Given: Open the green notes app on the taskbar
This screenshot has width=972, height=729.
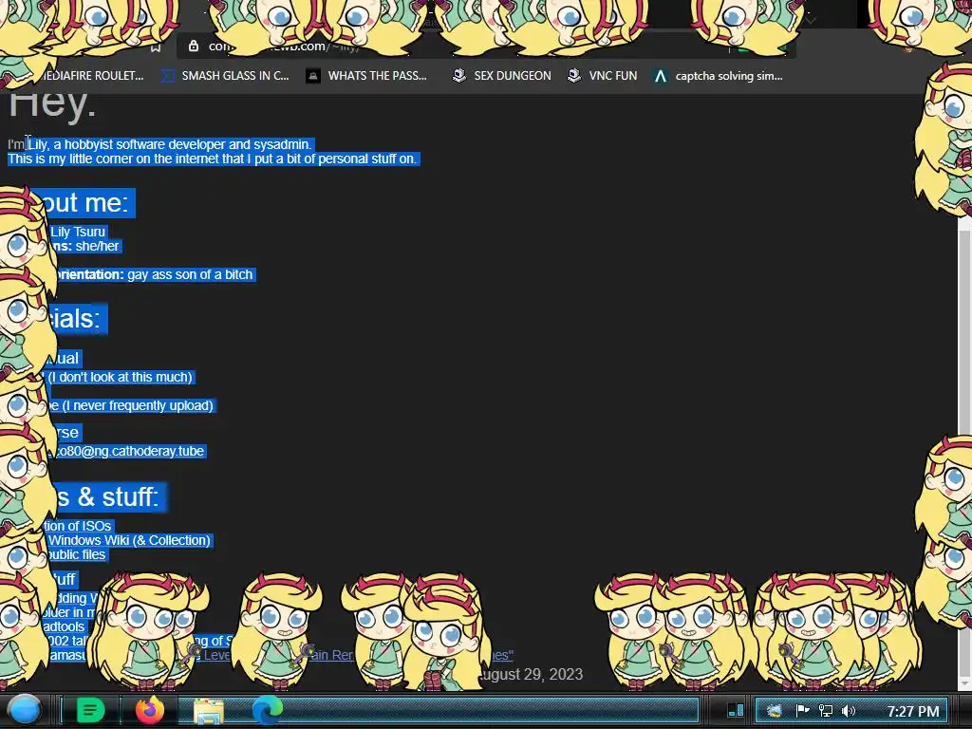Looking at the screenshot, I should [x=90, y=710].
